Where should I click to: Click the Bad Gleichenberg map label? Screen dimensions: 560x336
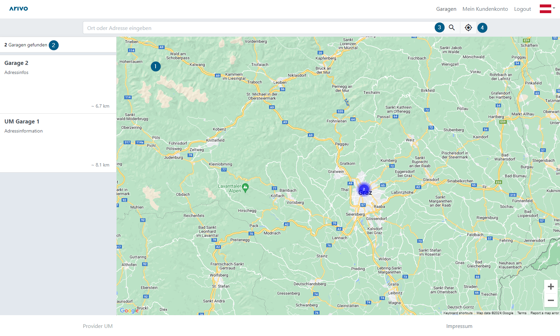pos(479,264)
